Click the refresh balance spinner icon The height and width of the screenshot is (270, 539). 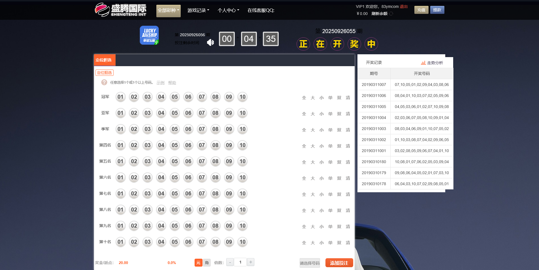point(391,14)
